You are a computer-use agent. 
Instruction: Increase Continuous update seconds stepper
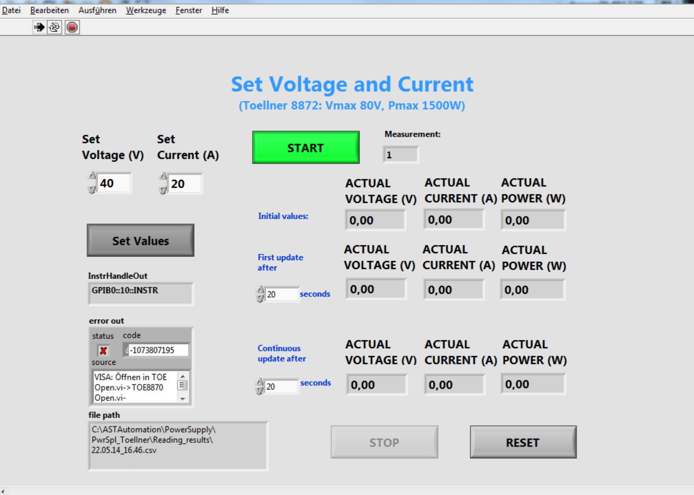260,382
